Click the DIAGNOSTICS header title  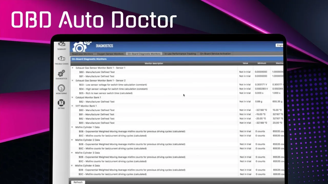tap(104, 46)
